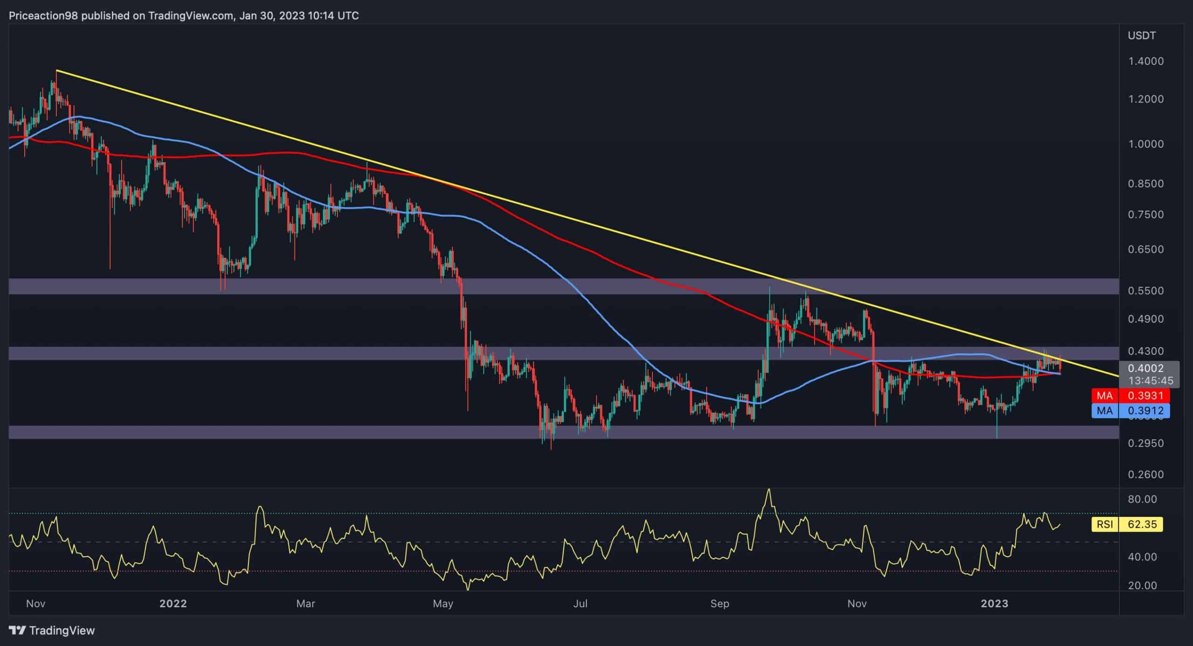The image size is (1193, 646).
Task: Click the yellow RSI tag
Action: click(x=1104, y=524)
